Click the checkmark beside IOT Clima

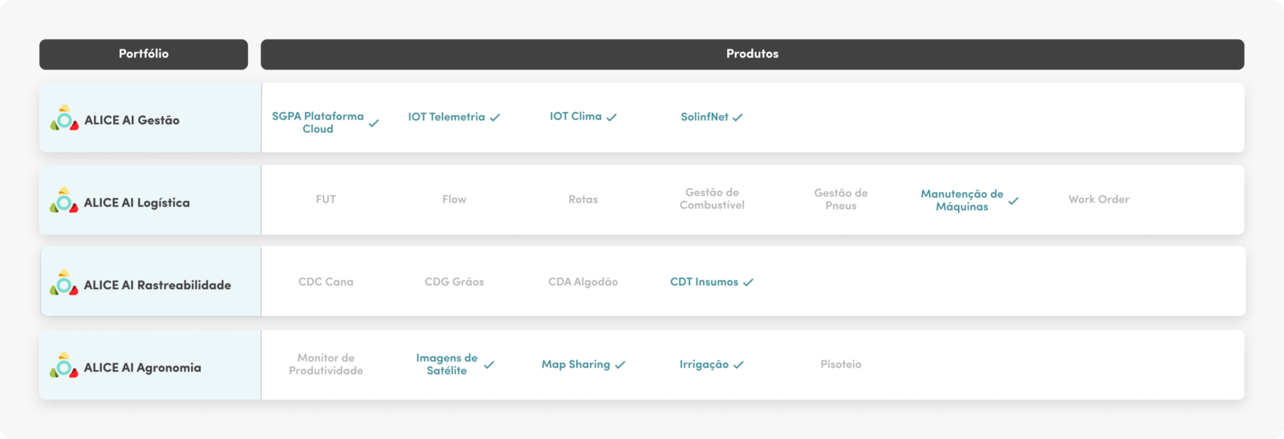tap(612, 117)
